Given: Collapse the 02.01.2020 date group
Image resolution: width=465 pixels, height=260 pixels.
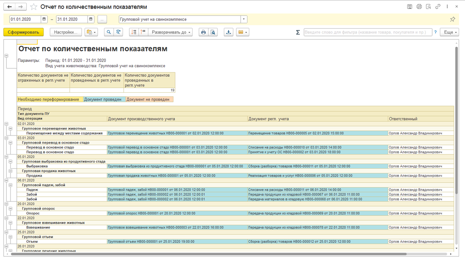Looking at the screenshot, I should tap(6, 124).
